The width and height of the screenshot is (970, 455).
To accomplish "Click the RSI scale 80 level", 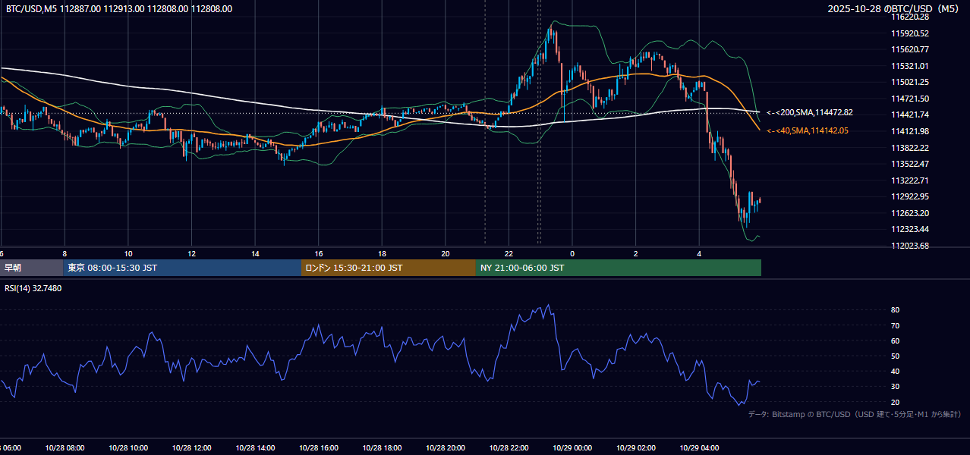I will [x=895, y=310].
